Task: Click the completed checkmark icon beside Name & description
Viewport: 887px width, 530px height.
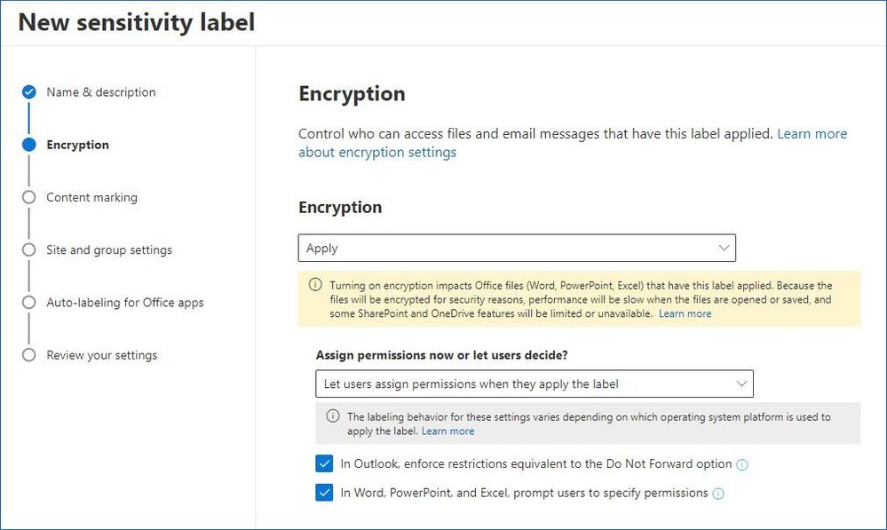Action: coord(28,91)
